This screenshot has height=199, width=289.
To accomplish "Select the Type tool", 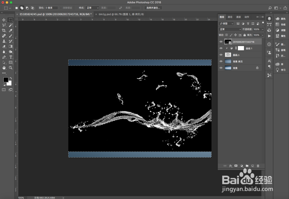I will 11,57.
